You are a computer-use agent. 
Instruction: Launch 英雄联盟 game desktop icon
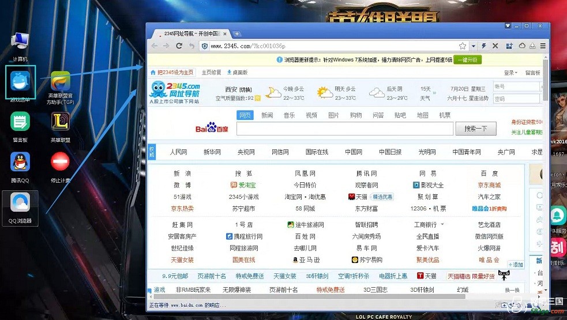coord(60,126)
